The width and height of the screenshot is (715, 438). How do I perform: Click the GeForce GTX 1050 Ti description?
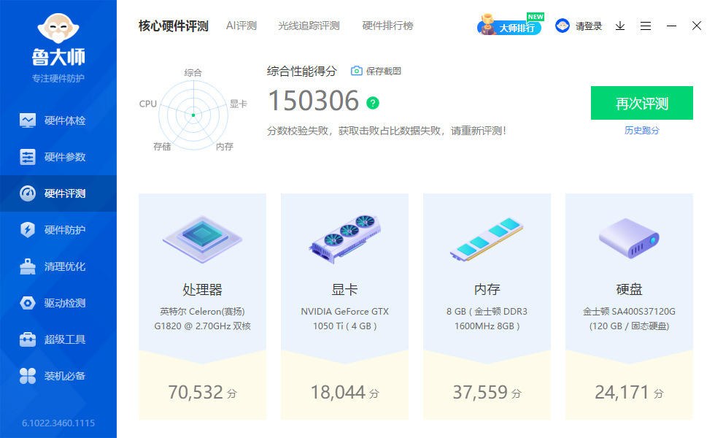[344, 318]
